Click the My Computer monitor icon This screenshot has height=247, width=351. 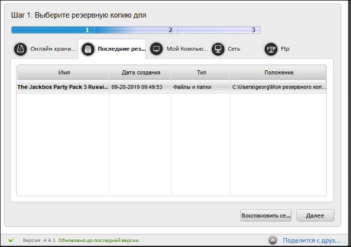point(156,49)
